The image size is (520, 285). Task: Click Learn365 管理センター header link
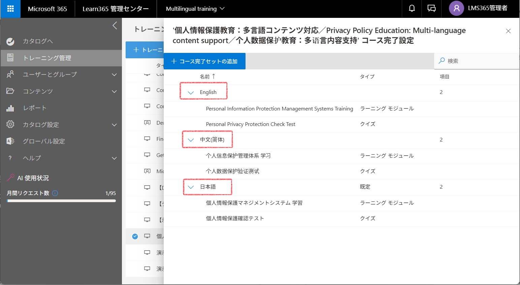point(116,9)
